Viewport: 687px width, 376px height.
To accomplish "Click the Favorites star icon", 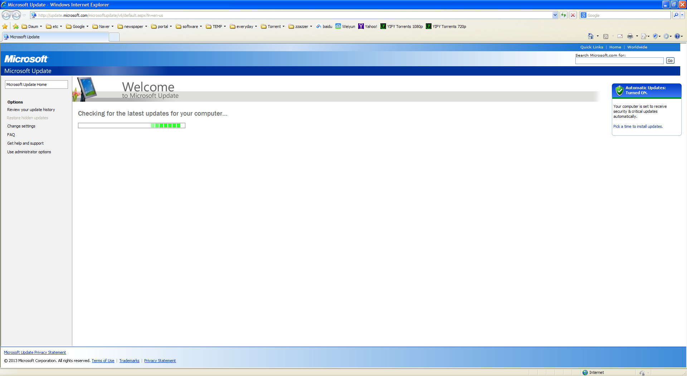I will click(x=5, y=26).
